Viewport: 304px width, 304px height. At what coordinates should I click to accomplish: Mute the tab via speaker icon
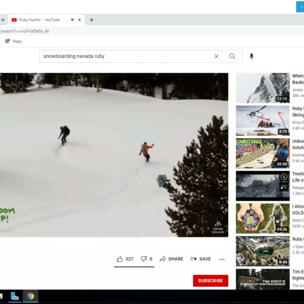tap(73, 20)
